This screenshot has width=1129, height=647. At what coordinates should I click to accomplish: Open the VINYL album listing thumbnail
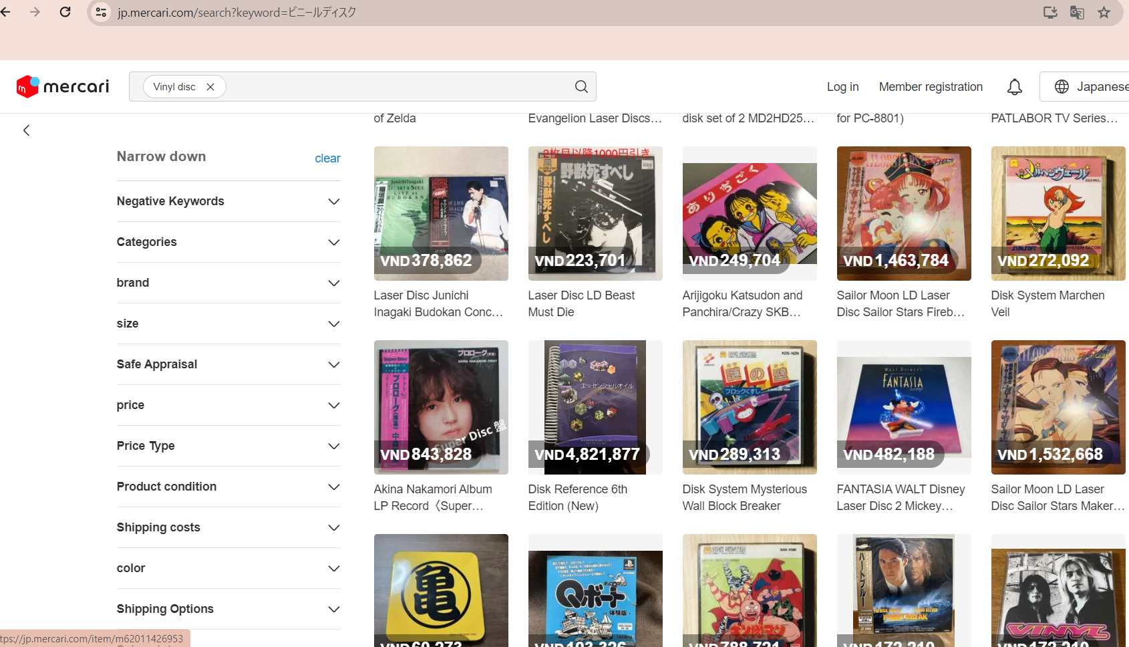click(1058, 590)
